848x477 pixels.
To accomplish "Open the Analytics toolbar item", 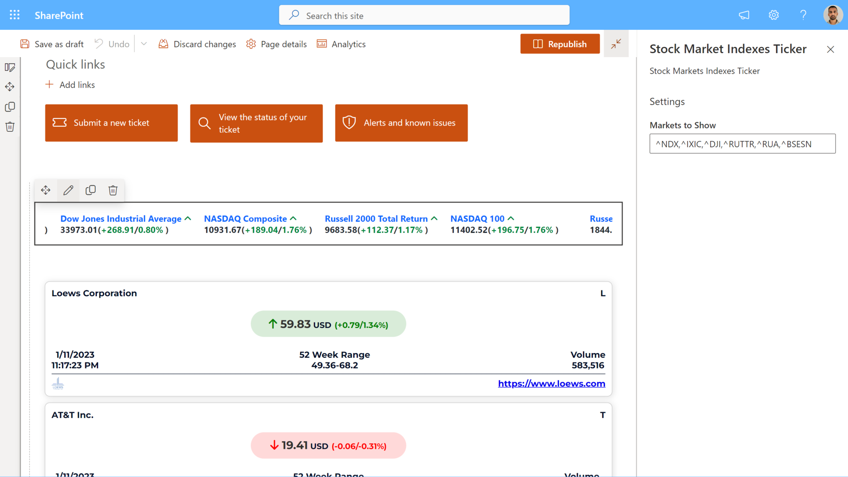I will point(341,44).
